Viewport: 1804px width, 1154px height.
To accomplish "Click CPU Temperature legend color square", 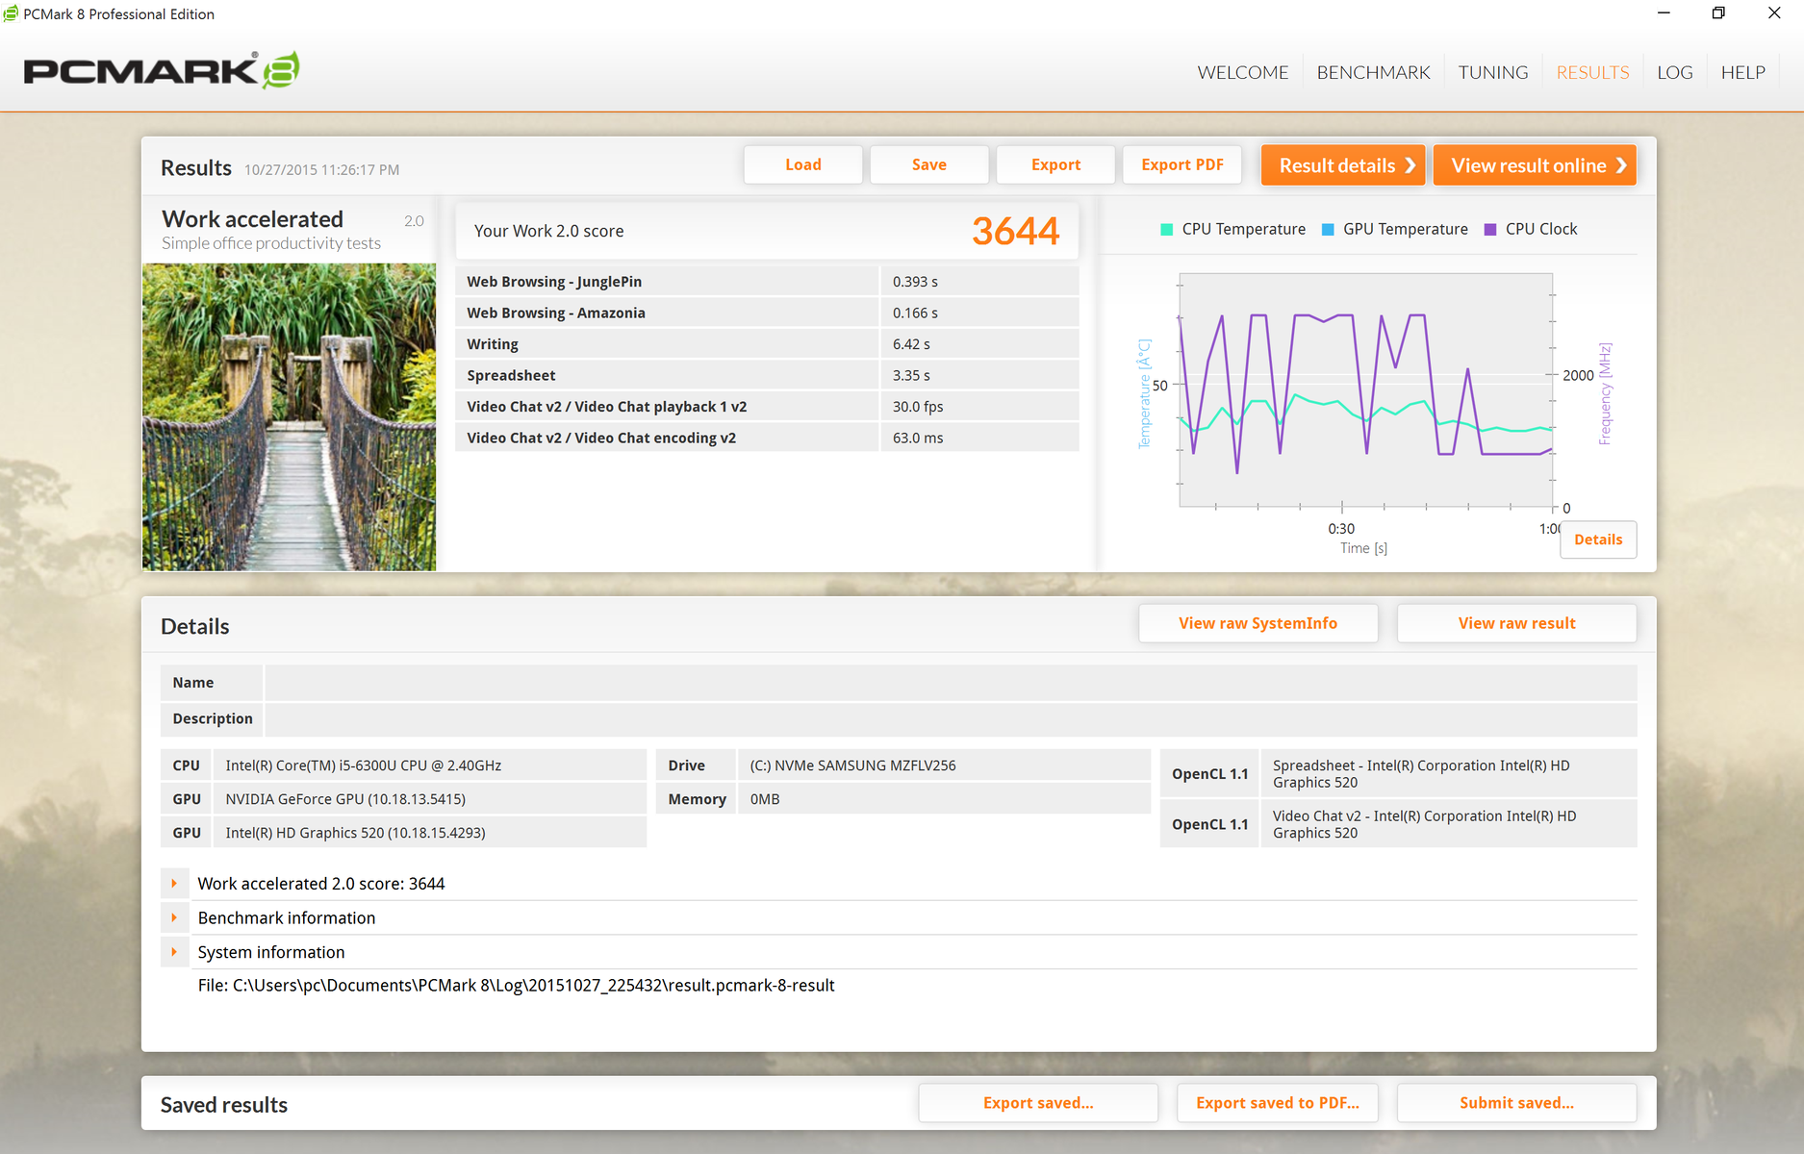I will pyautogui.click(x=1166, y=229).
